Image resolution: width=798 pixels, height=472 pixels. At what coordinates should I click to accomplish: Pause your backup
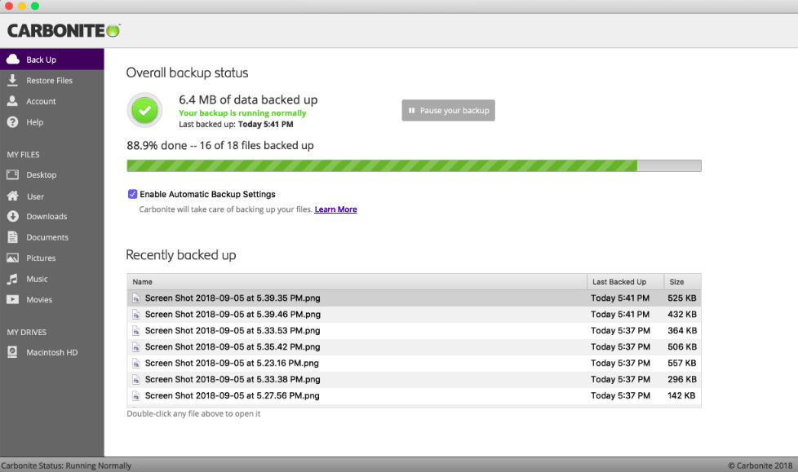[449, 110]
